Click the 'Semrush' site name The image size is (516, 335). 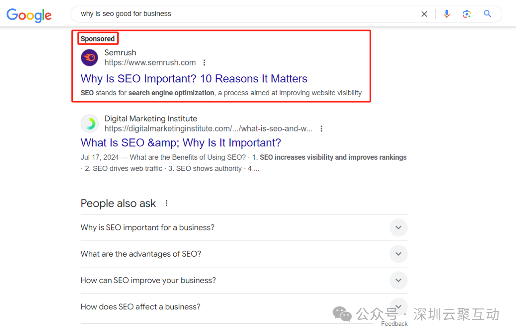click(120, 53)
